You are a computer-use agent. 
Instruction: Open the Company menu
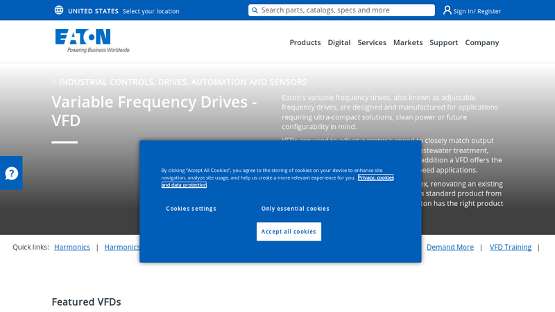481,42
